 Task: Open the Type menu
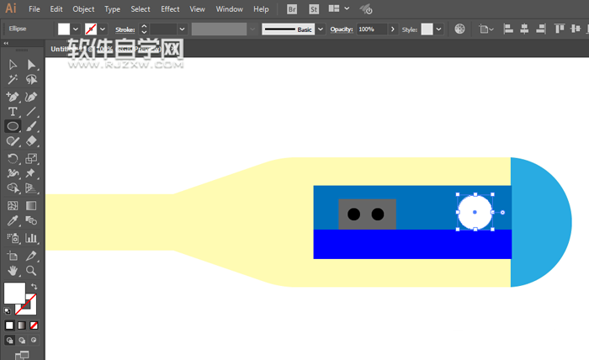click(112, 9)
